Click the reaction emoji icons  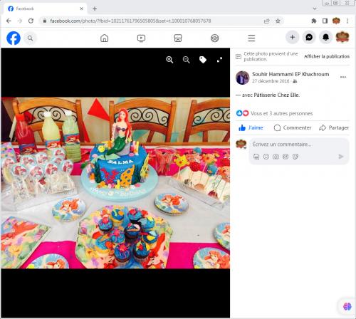242,113
